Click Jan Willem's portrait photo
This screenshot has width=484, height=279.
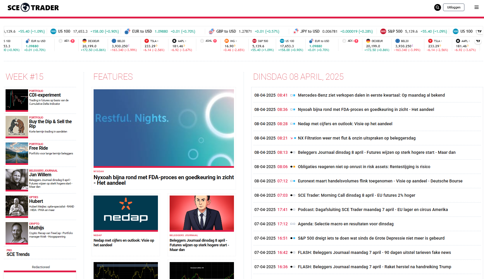pos(17,180)
